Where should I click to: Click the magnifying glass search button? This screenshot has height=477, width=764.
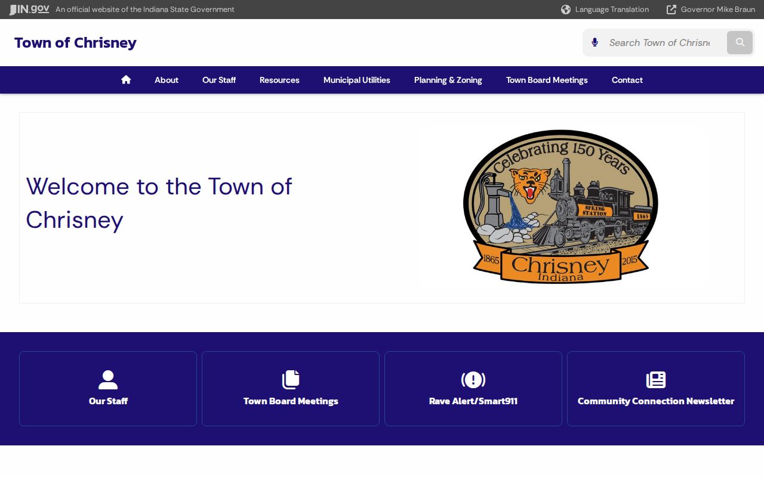point(740,42)
